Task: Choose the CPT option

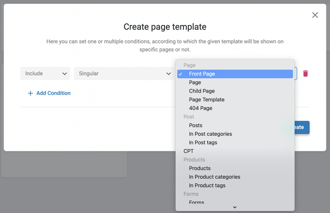Action: [235, 151]
